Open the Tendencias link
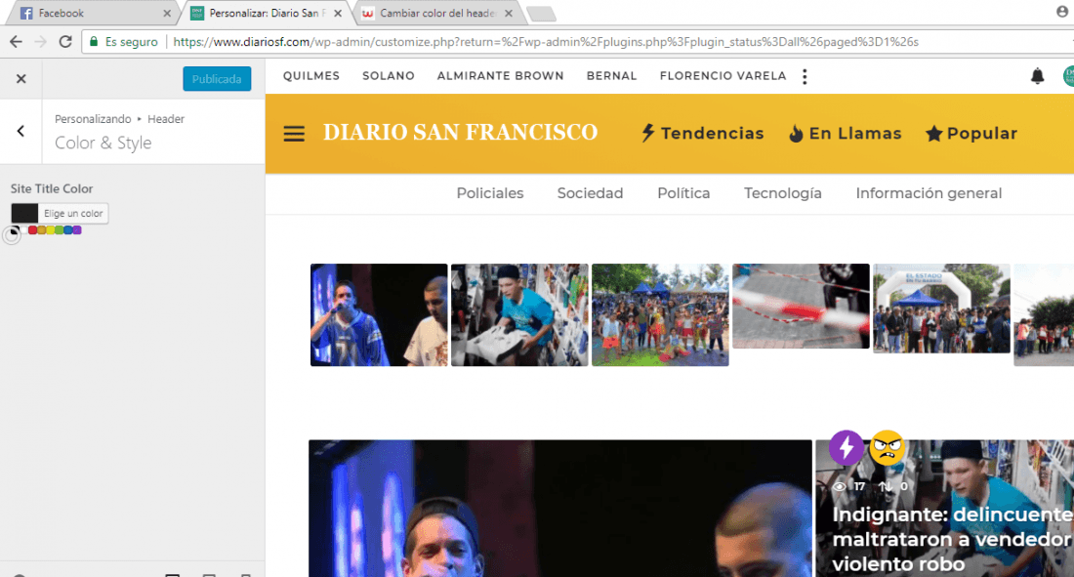 tap(702, 133)
